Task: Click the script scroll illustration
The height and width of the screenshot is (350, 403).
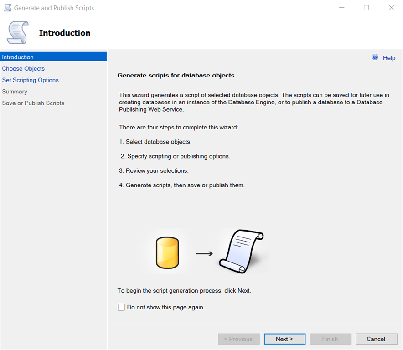Action: coord(242,251)
